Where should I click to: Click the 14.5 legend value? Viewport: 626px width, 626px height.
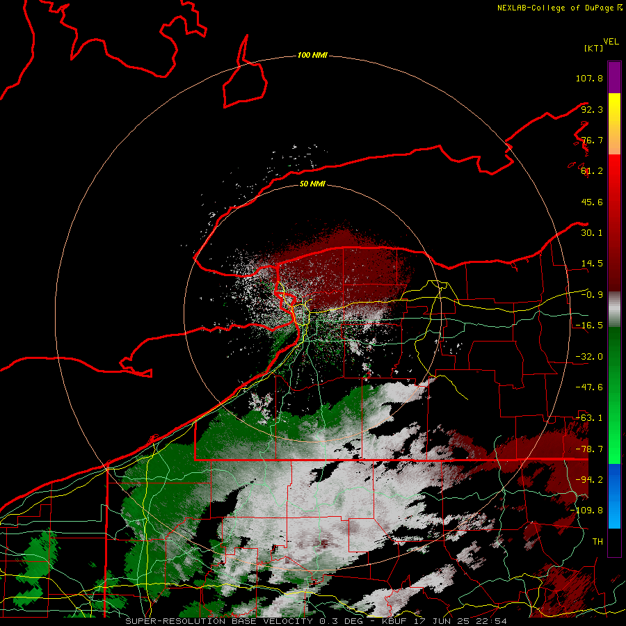pyautogui.click(x=592, y=264)
